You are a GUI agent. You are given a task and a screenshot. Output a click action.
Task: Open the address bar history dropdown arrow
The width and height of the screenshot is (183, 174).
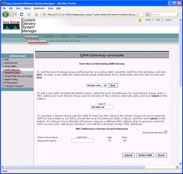click(142, 15)
